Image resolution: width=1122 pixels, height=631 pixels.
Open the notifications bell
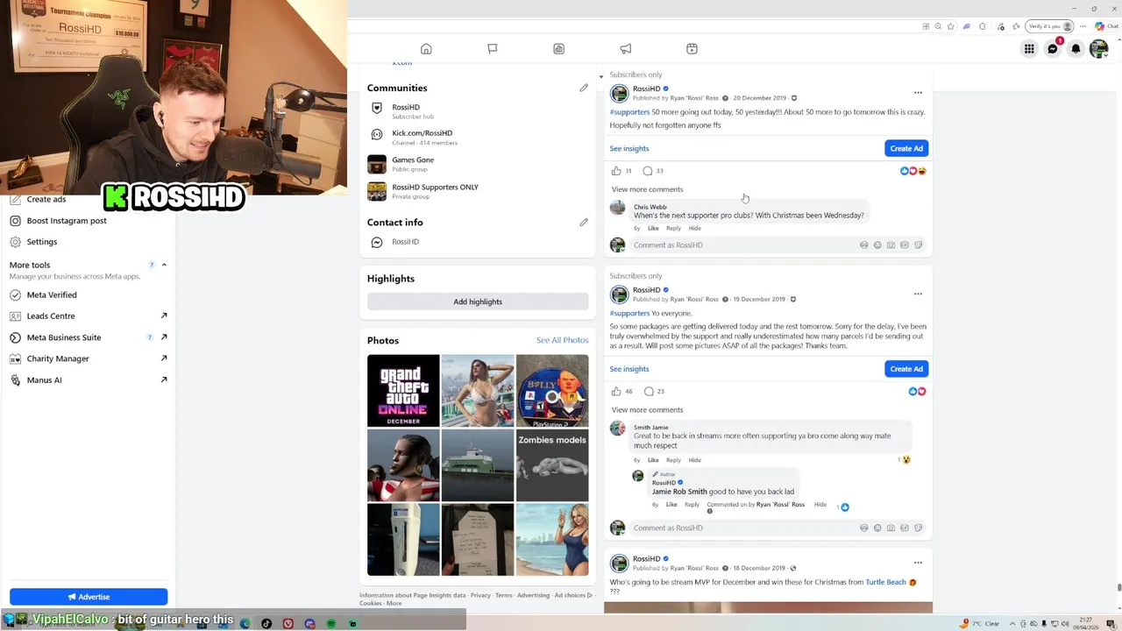coord(1076,49)
